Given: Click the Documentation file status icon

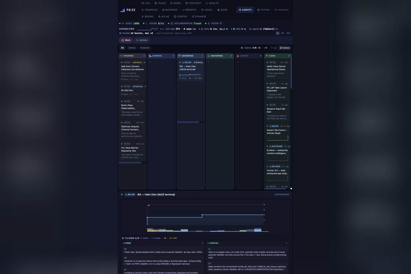Looking at the screenshot, I should 172,24.
